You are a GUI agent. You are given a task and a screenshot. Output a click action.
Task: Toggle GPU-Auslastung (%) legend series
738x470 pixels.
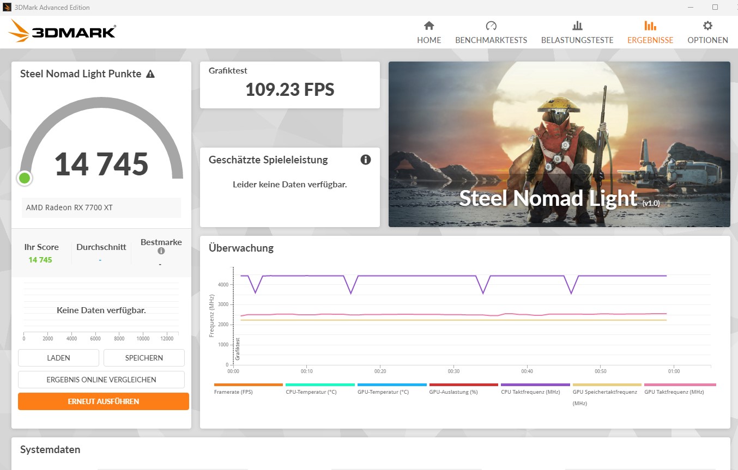(463, 389)
